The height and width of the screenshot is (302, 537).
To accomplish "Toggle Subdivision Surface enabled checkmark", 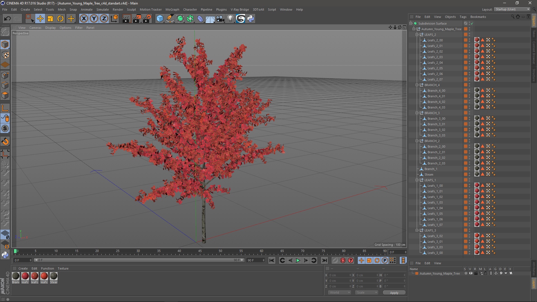I will click(472, 23).
